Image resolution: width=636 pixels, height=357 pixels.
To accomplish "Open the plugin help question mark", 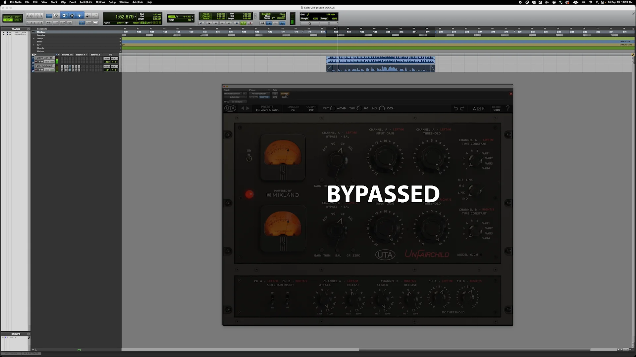I will [x=508, y=108].
